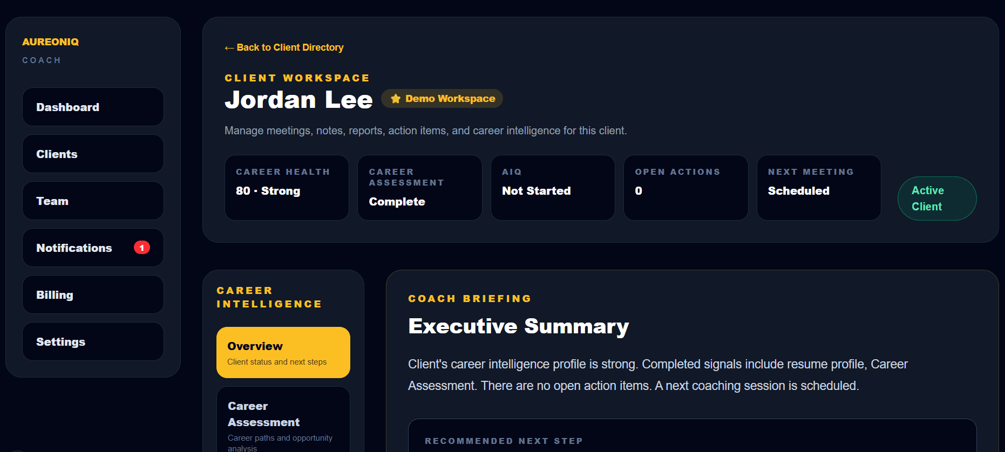Click the Recommended Next Step label
Viewport: 1005px width, 452px height.
pyautogui.click(x=504, y=441)
